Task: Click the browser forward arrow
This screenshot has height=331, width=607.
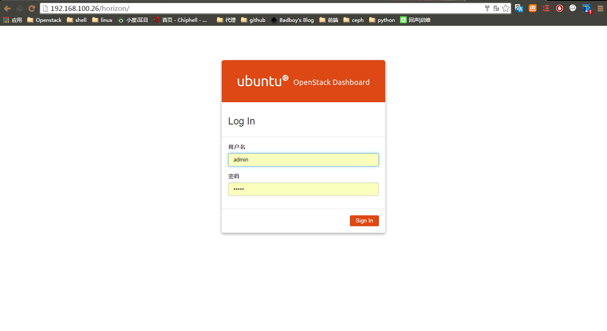Action: (x=19, y=8)
